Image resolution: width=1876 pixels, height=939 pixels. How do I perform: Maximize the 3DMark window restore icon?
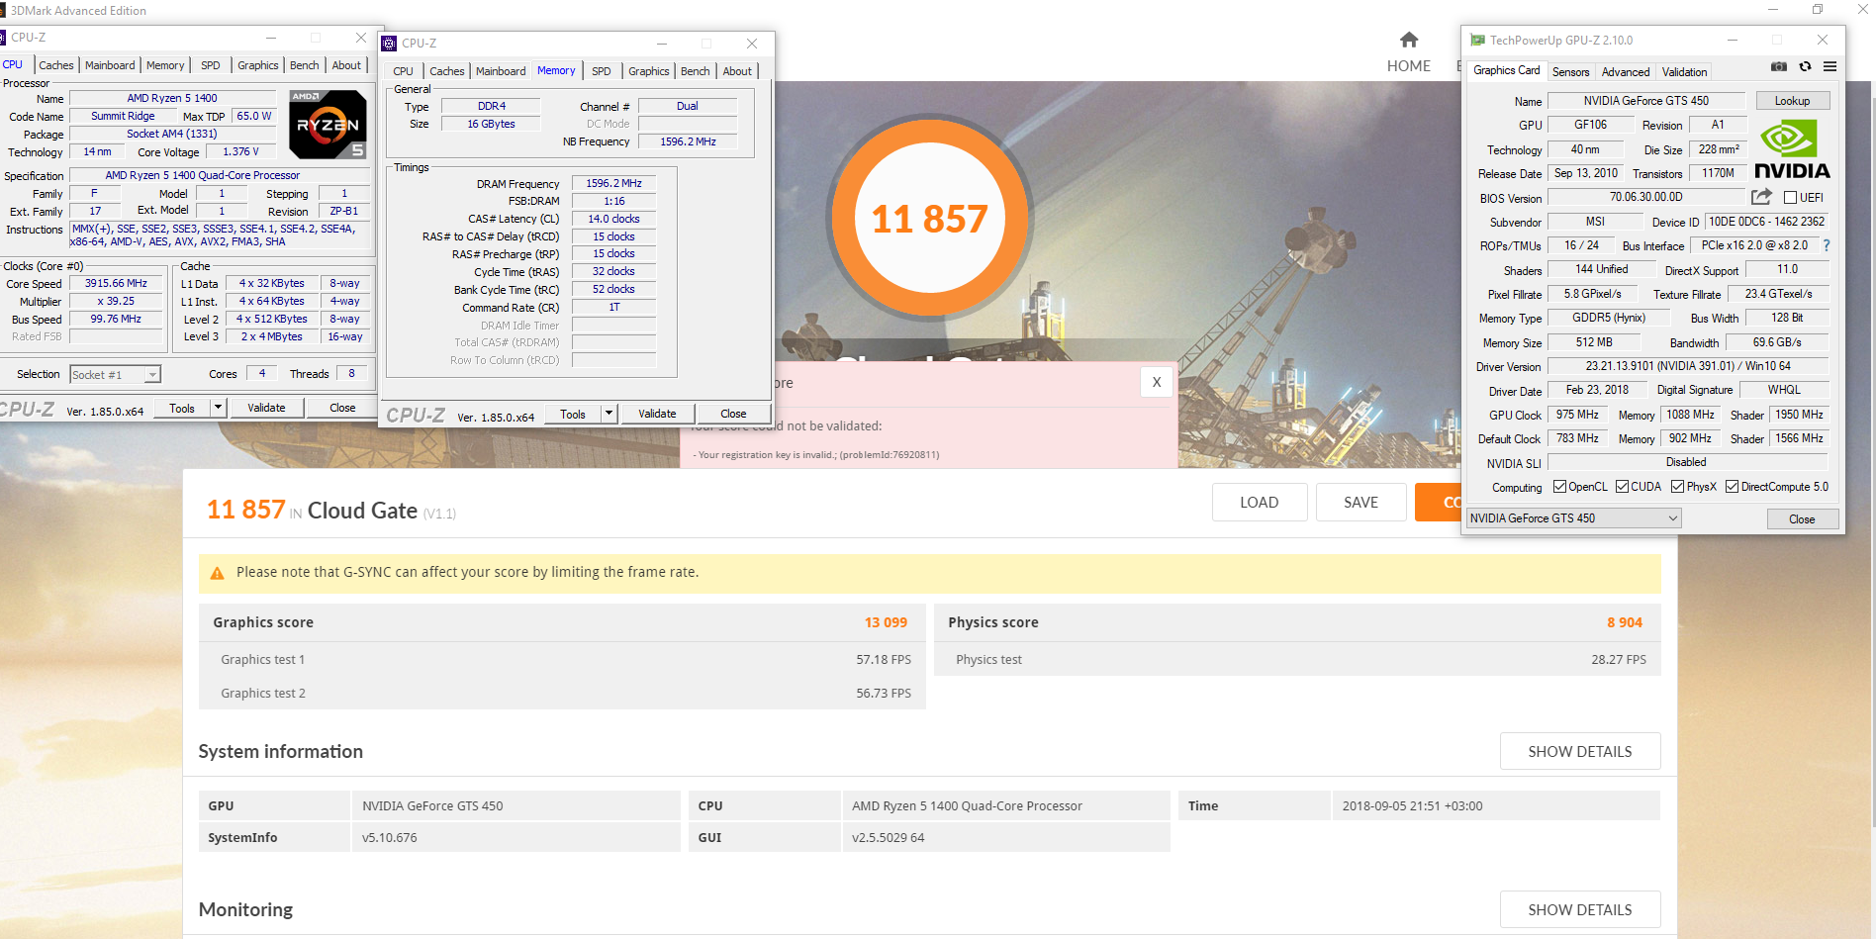click(1818, 10)
